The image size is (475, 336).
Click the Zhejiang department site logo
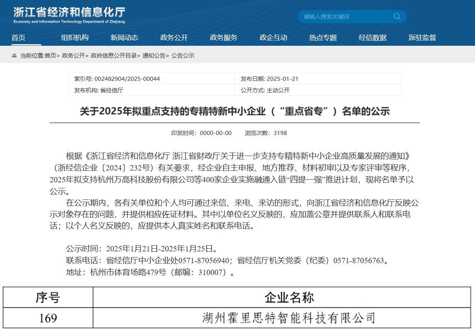[69, 15]
